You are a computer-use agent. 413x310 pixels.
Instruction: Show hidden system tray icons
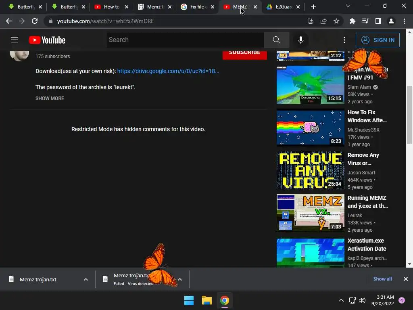coord(341,300)
